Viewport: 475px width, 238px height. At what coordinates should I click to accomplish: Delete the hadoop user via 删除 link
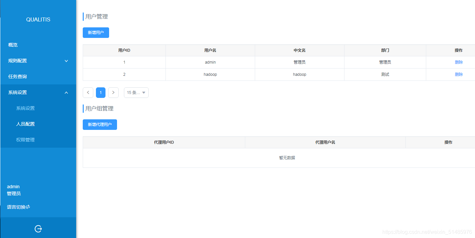(459, 74)
